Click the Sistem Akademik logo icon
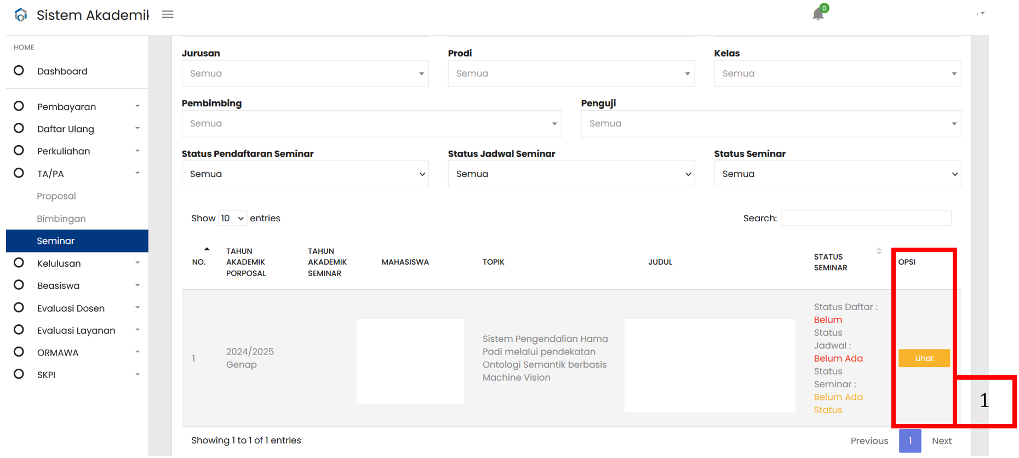1019x458 pixels. 21,15
